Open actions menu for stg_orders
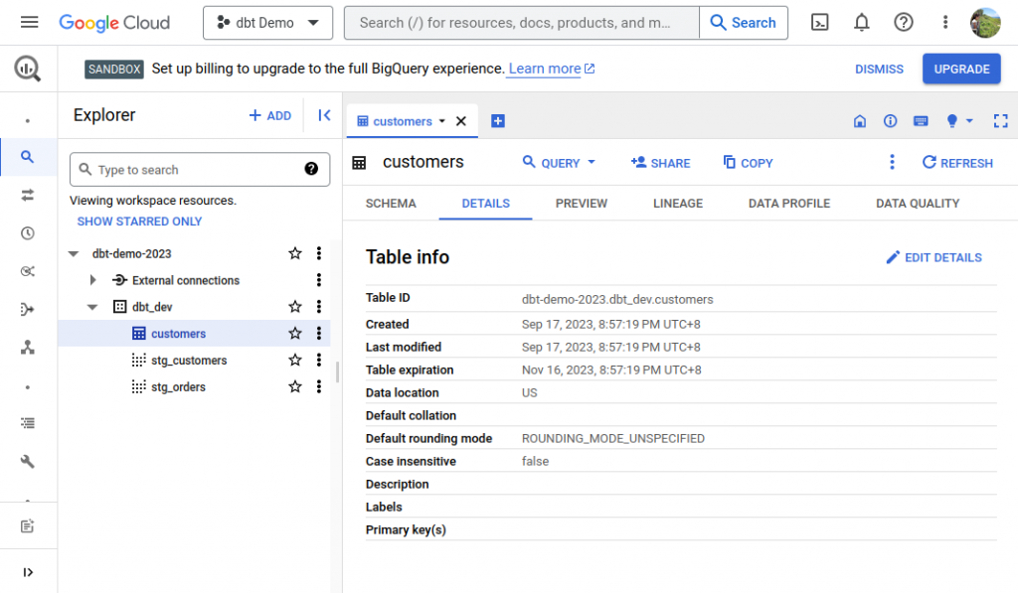This screenshot has height=593, width=1018. [x=319, y=386]
